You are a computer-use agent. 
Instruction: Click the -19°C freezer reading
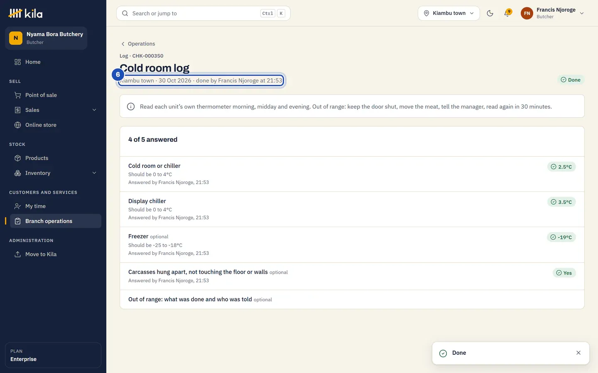coord(561,237)
